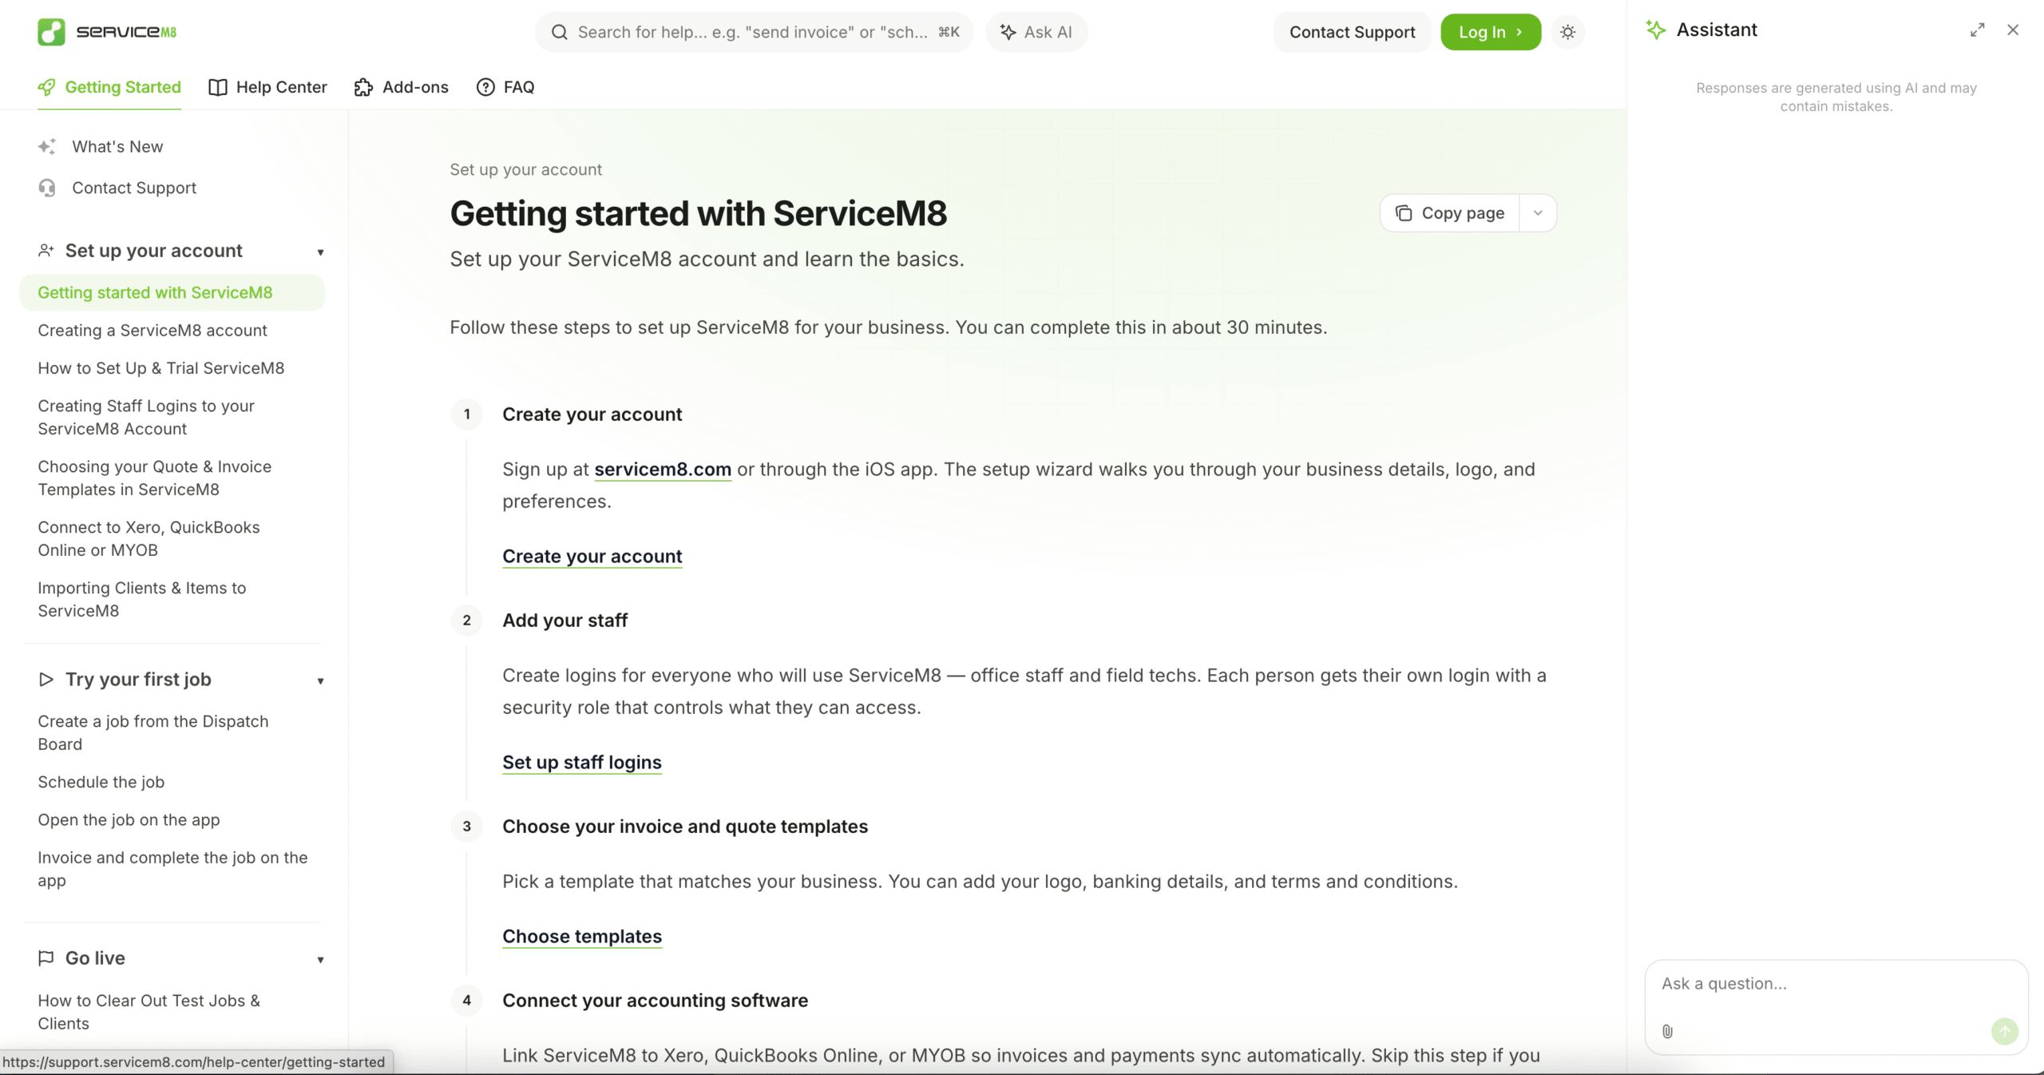Click the ServiceM8 logo icon
Screen dimensions: 2044x1075
click(x=51, y=32)
